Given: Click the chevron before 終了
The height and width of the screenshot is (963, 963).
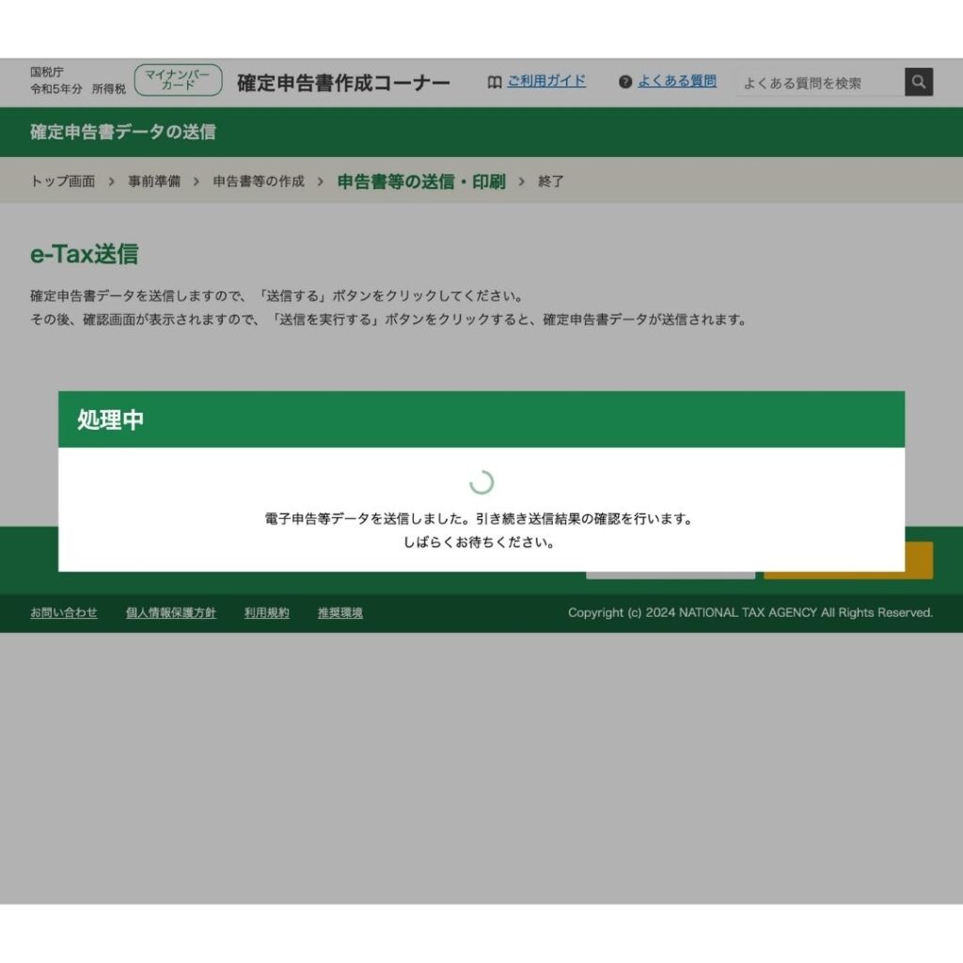Looking at the screenshot, I should 521,182.
